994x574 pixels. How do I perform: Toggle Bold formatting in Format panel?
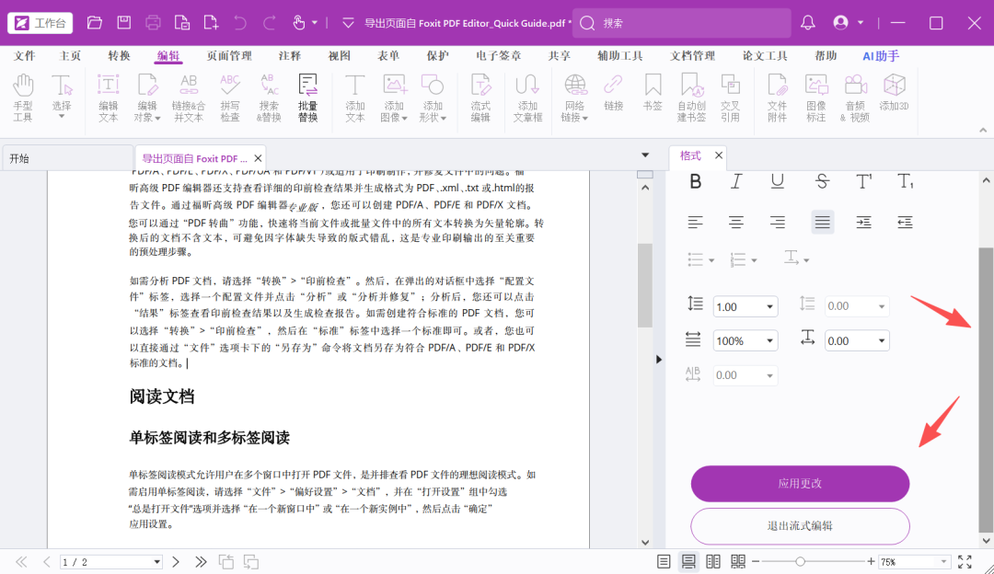click(x=696, y=182)
